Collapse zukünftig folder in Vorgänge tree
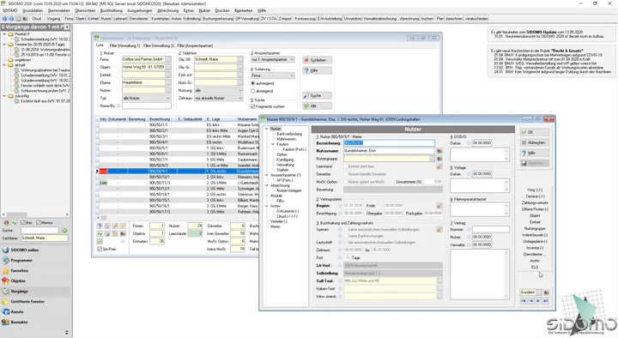Screen dimensions: 618x338 click(5, 96)
